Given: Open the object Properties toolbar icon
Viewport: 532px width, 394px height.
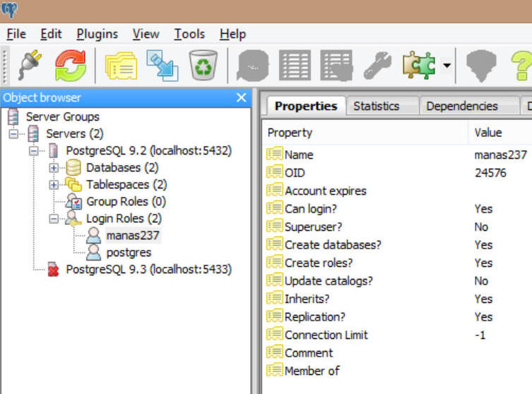Looking at the screenshot, I should 122,66.
